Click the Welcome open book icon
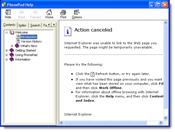The width and height of the screenshot is (175, 132). click(x=12, y=32)
